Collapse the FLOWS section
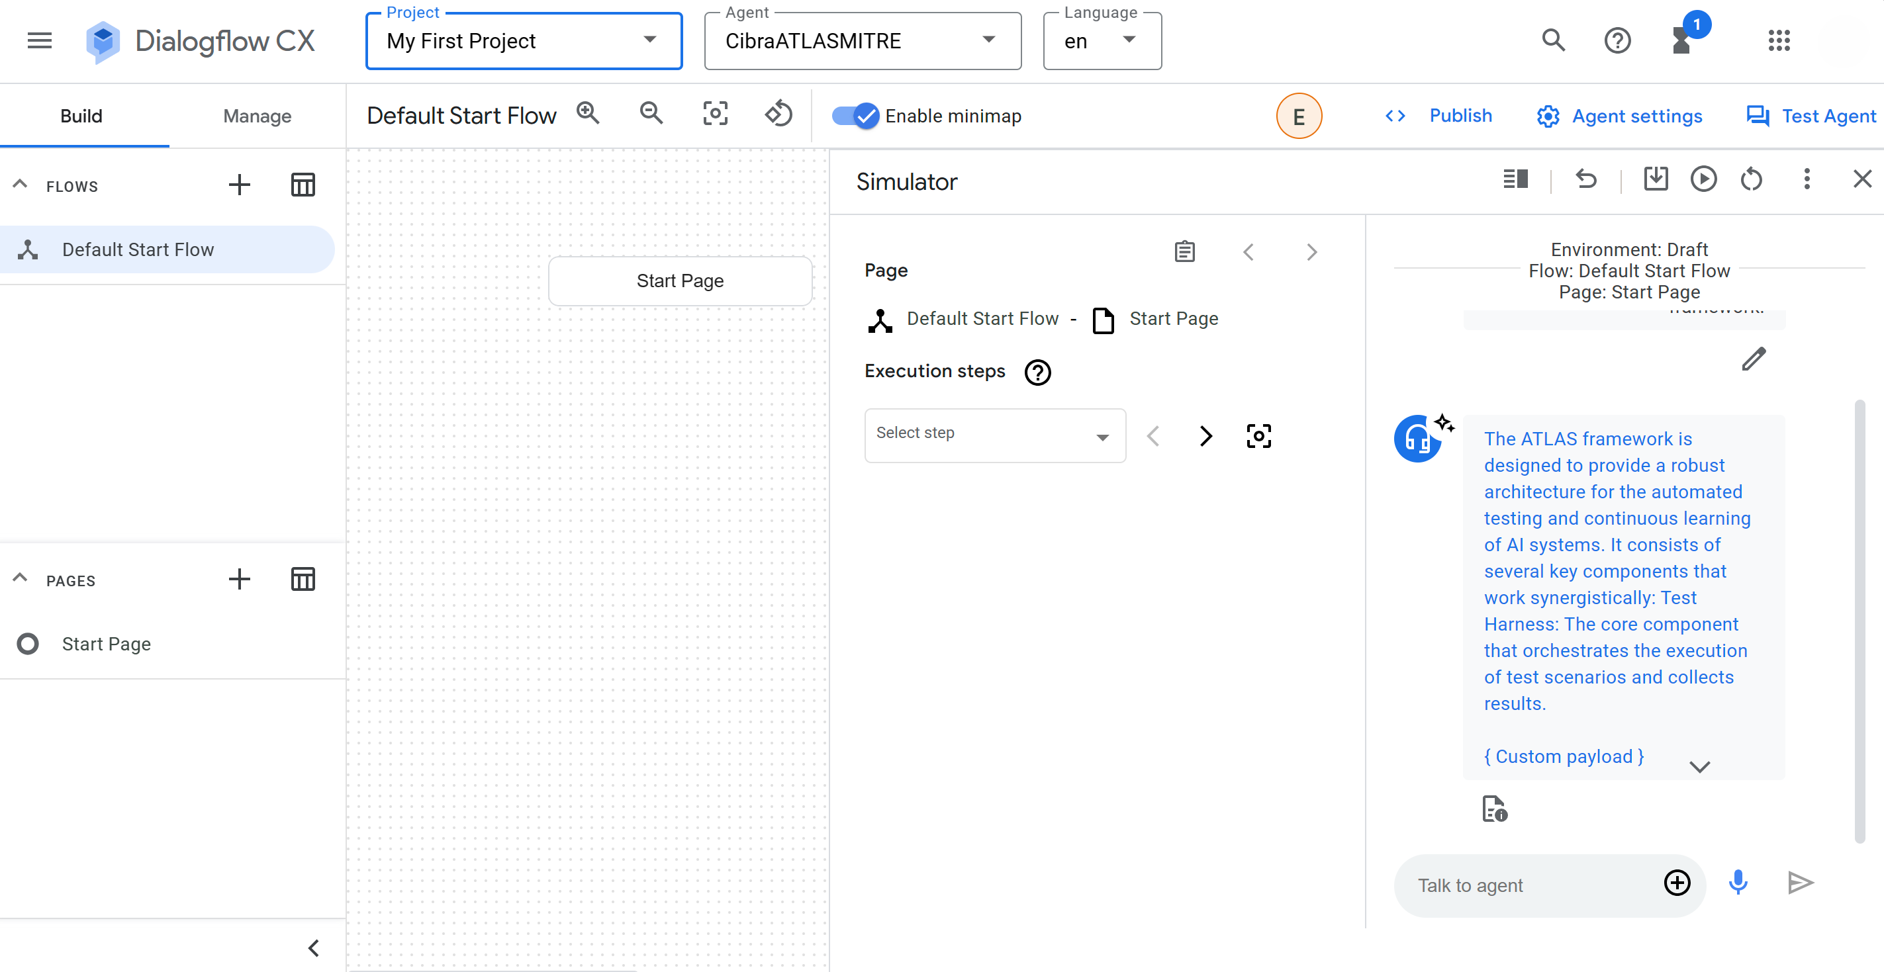Screen dimensions: 1884x972 (21, 185)
